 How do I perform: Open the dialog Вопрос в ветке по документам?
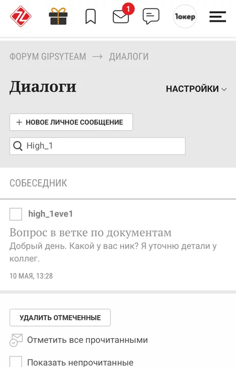coord(91,233)
